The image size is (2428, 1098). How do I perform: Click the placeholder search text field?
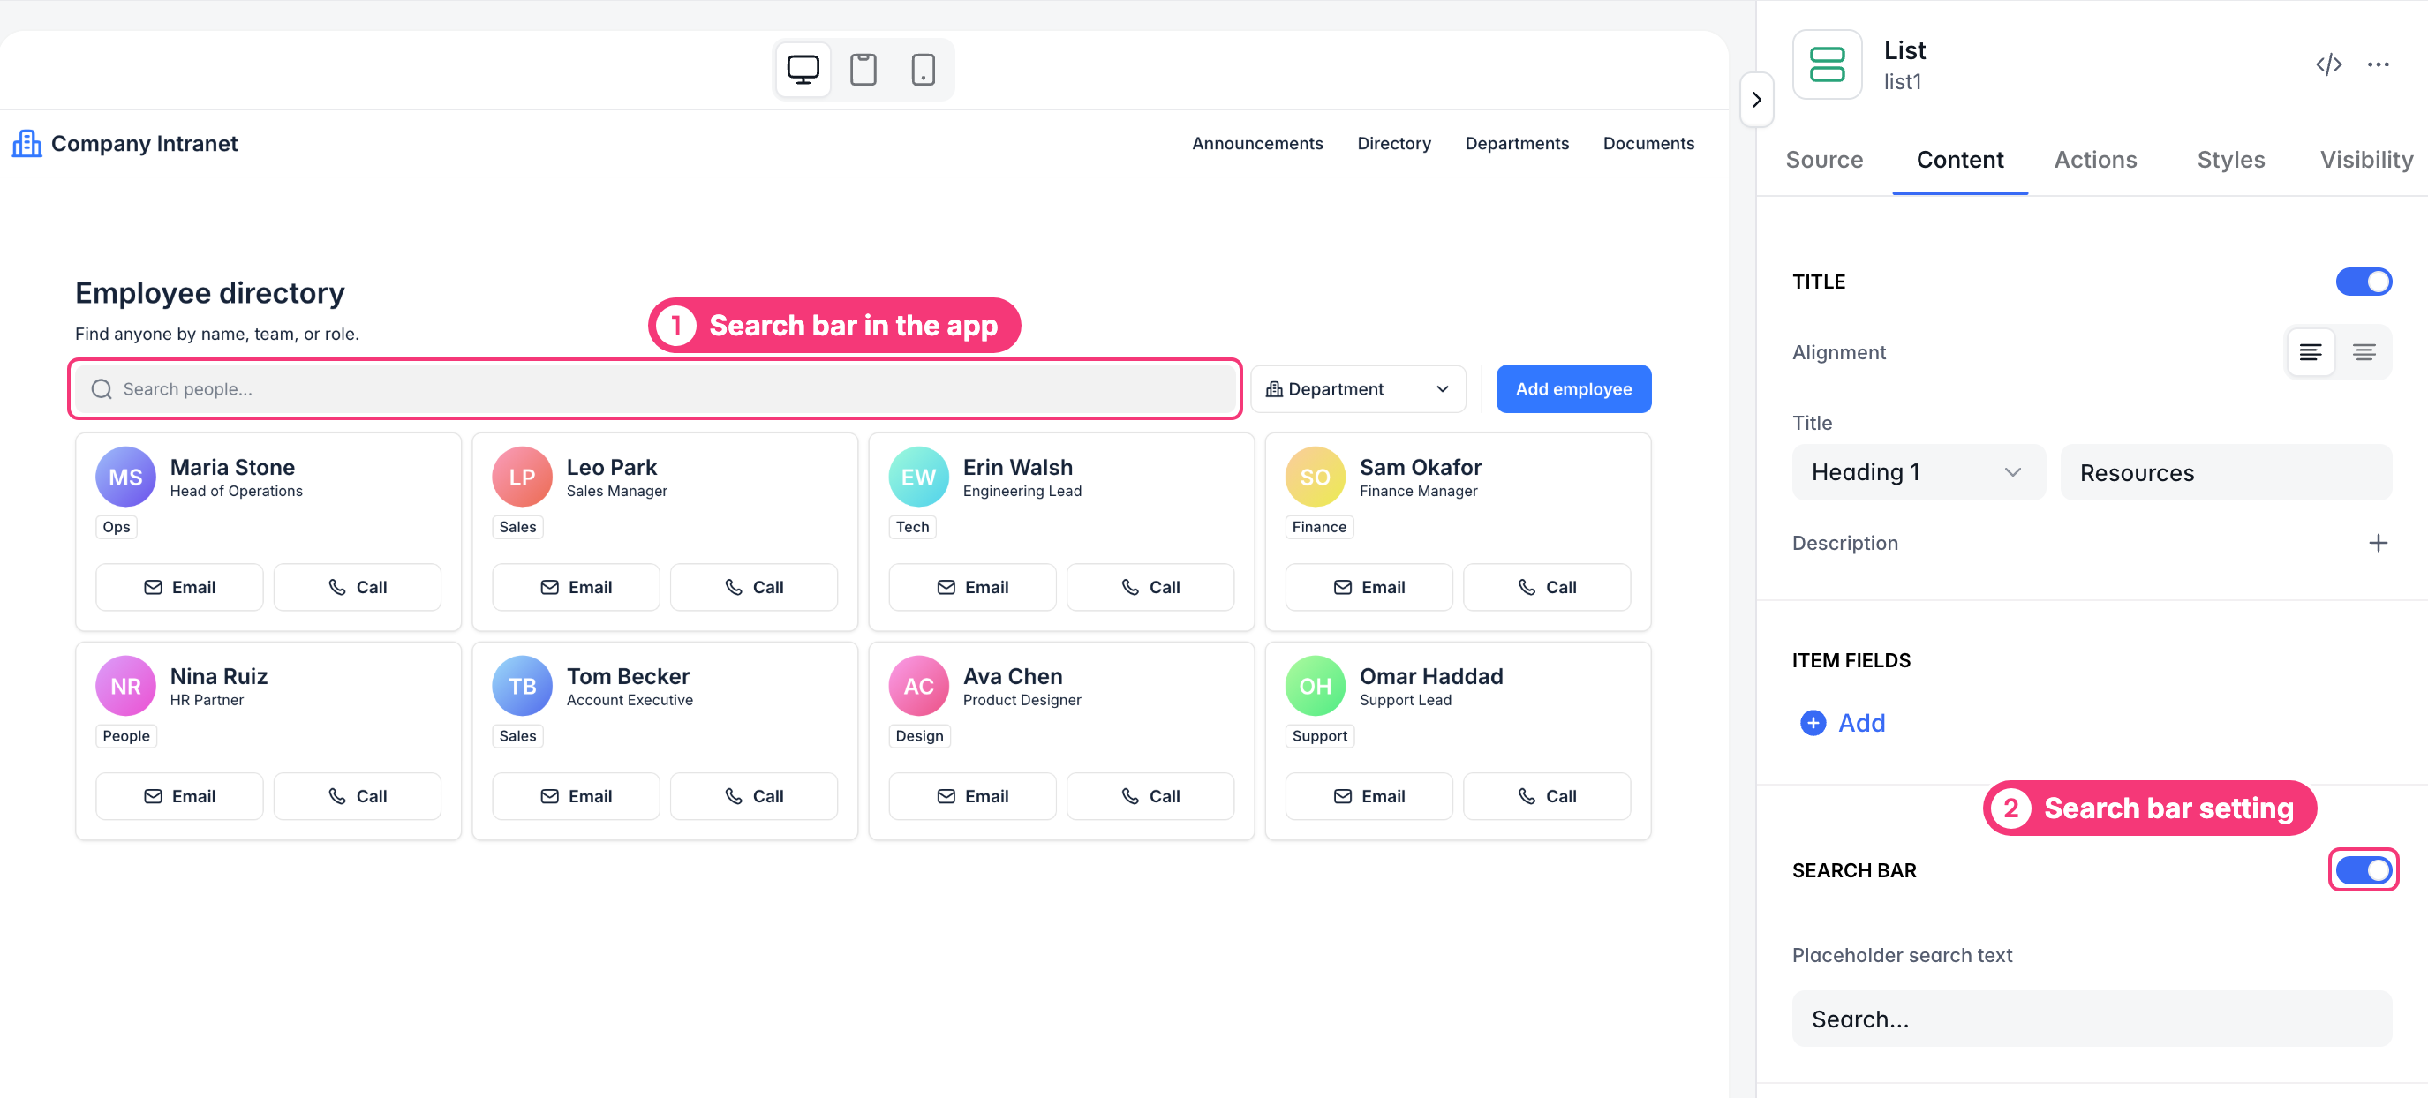click(x=2091, y=1019)
